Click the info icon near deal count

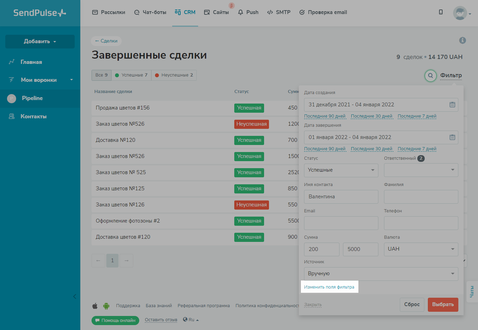click(463, 40)
